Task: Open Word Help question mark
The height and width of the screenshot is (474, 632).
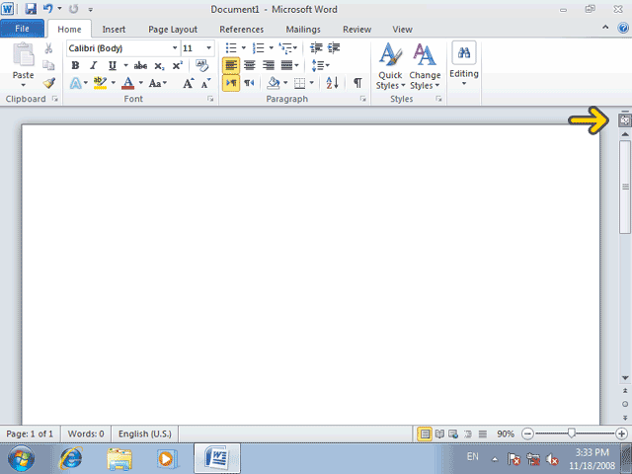Action: pos(623,28)
